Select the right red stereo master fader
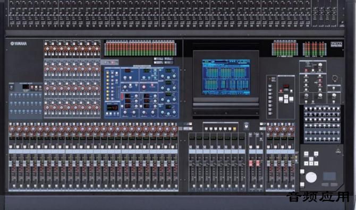The width and height of the screenshot is (356, 210). coord(258,163)
